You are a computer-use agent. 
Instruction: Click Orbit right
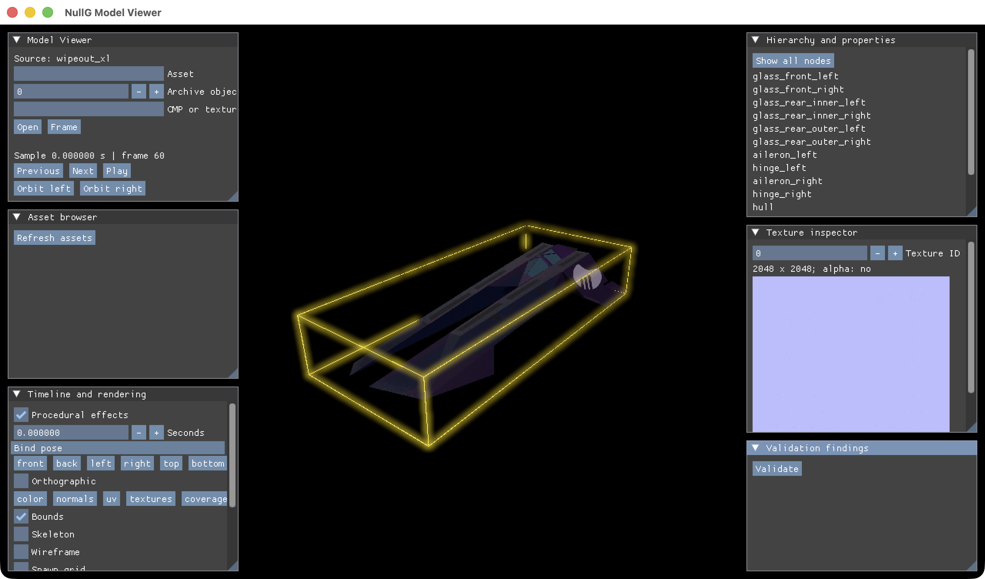[x=113, y=189]
